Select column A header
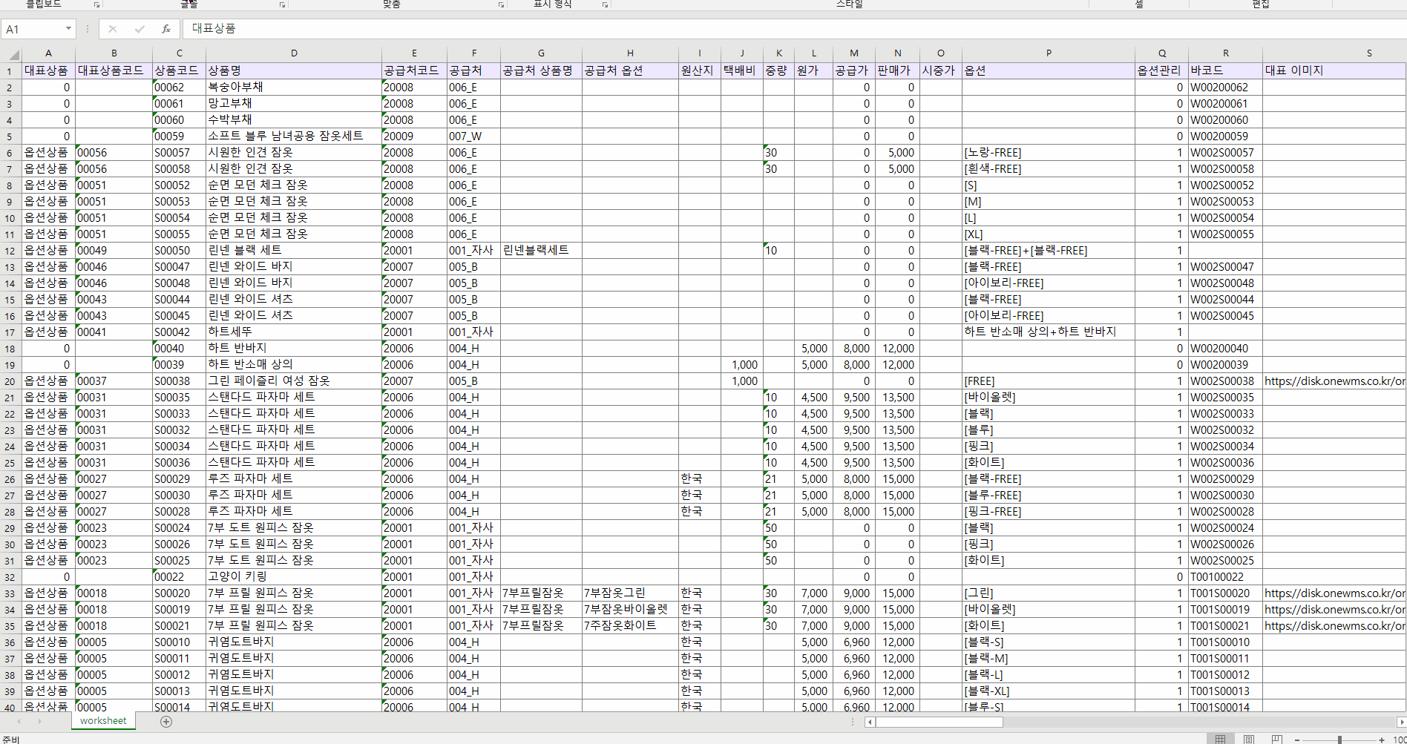 pyautogui.click(x=48, y=53)
